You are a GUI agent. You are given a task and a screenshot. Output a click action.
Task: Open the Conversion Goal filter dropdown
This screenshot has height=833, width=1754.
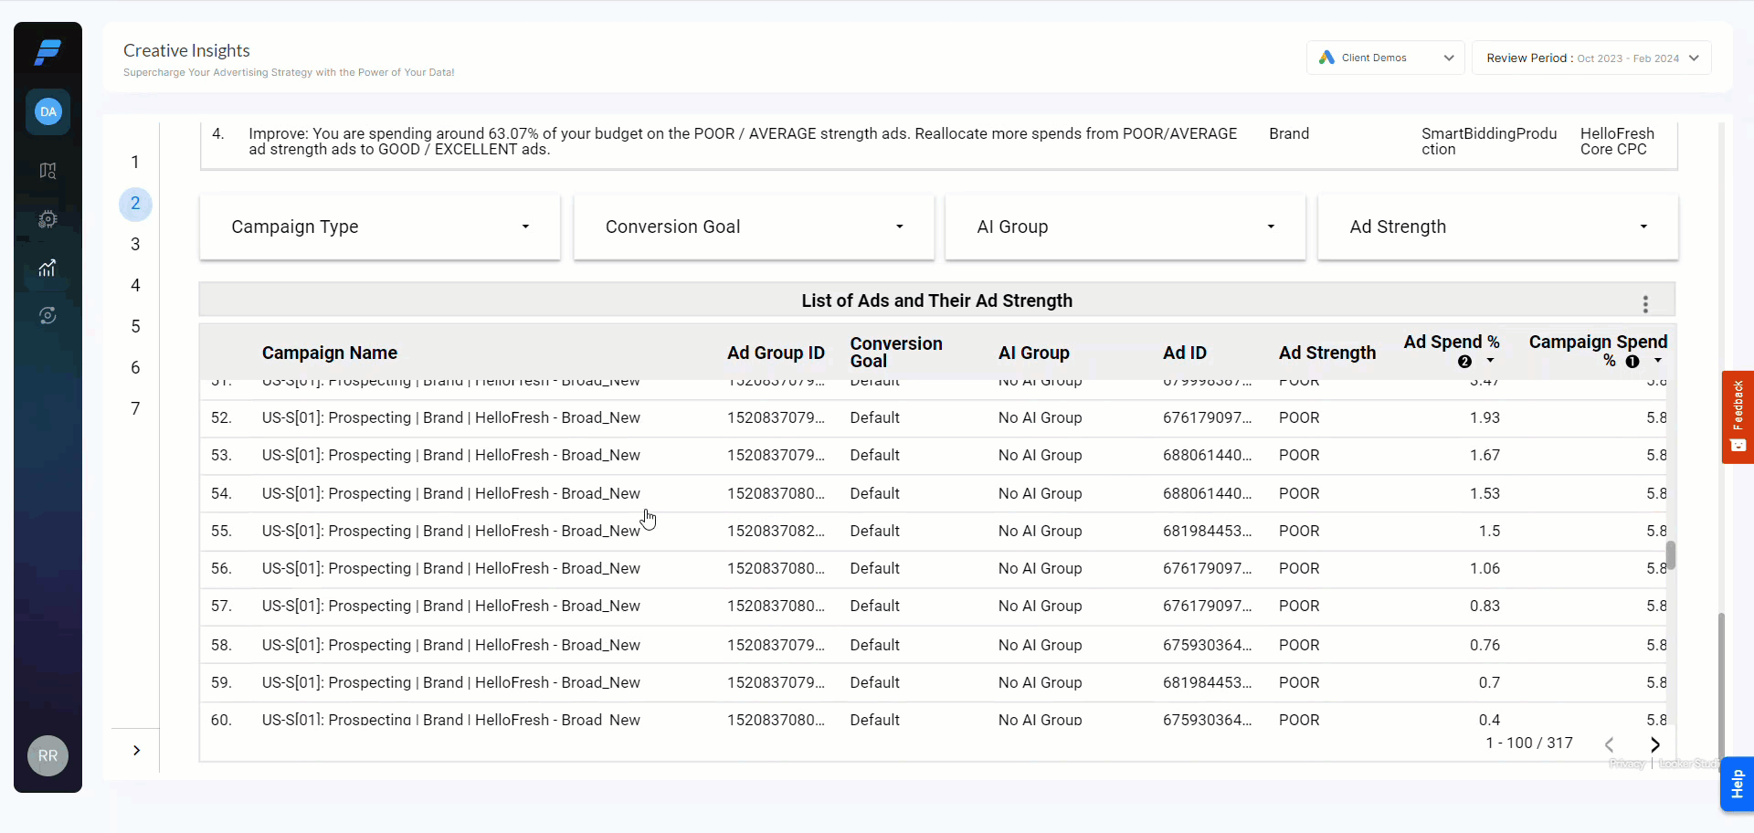pyautogui.click(x=754, y=227)
